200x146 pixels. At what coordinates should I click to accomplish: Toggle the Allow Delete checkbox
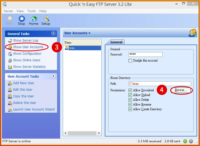click(x=130, y=100)
